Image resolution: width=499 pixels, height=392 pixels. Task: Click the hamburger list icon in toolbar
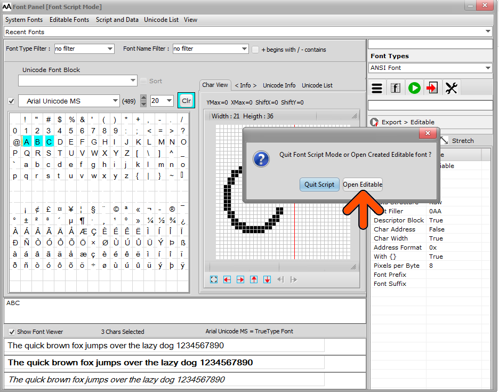click(x=377, y=88)
